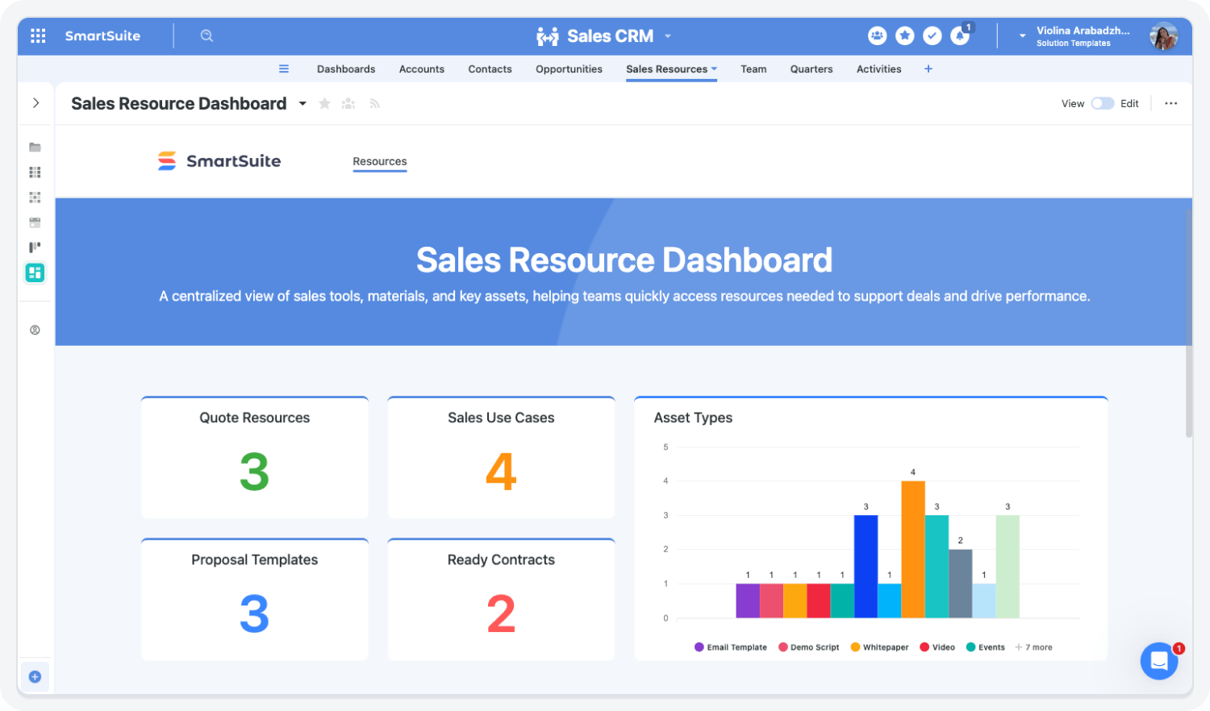Switch to the Contacts tab
Screen dimensions: 1210x711
490,69
